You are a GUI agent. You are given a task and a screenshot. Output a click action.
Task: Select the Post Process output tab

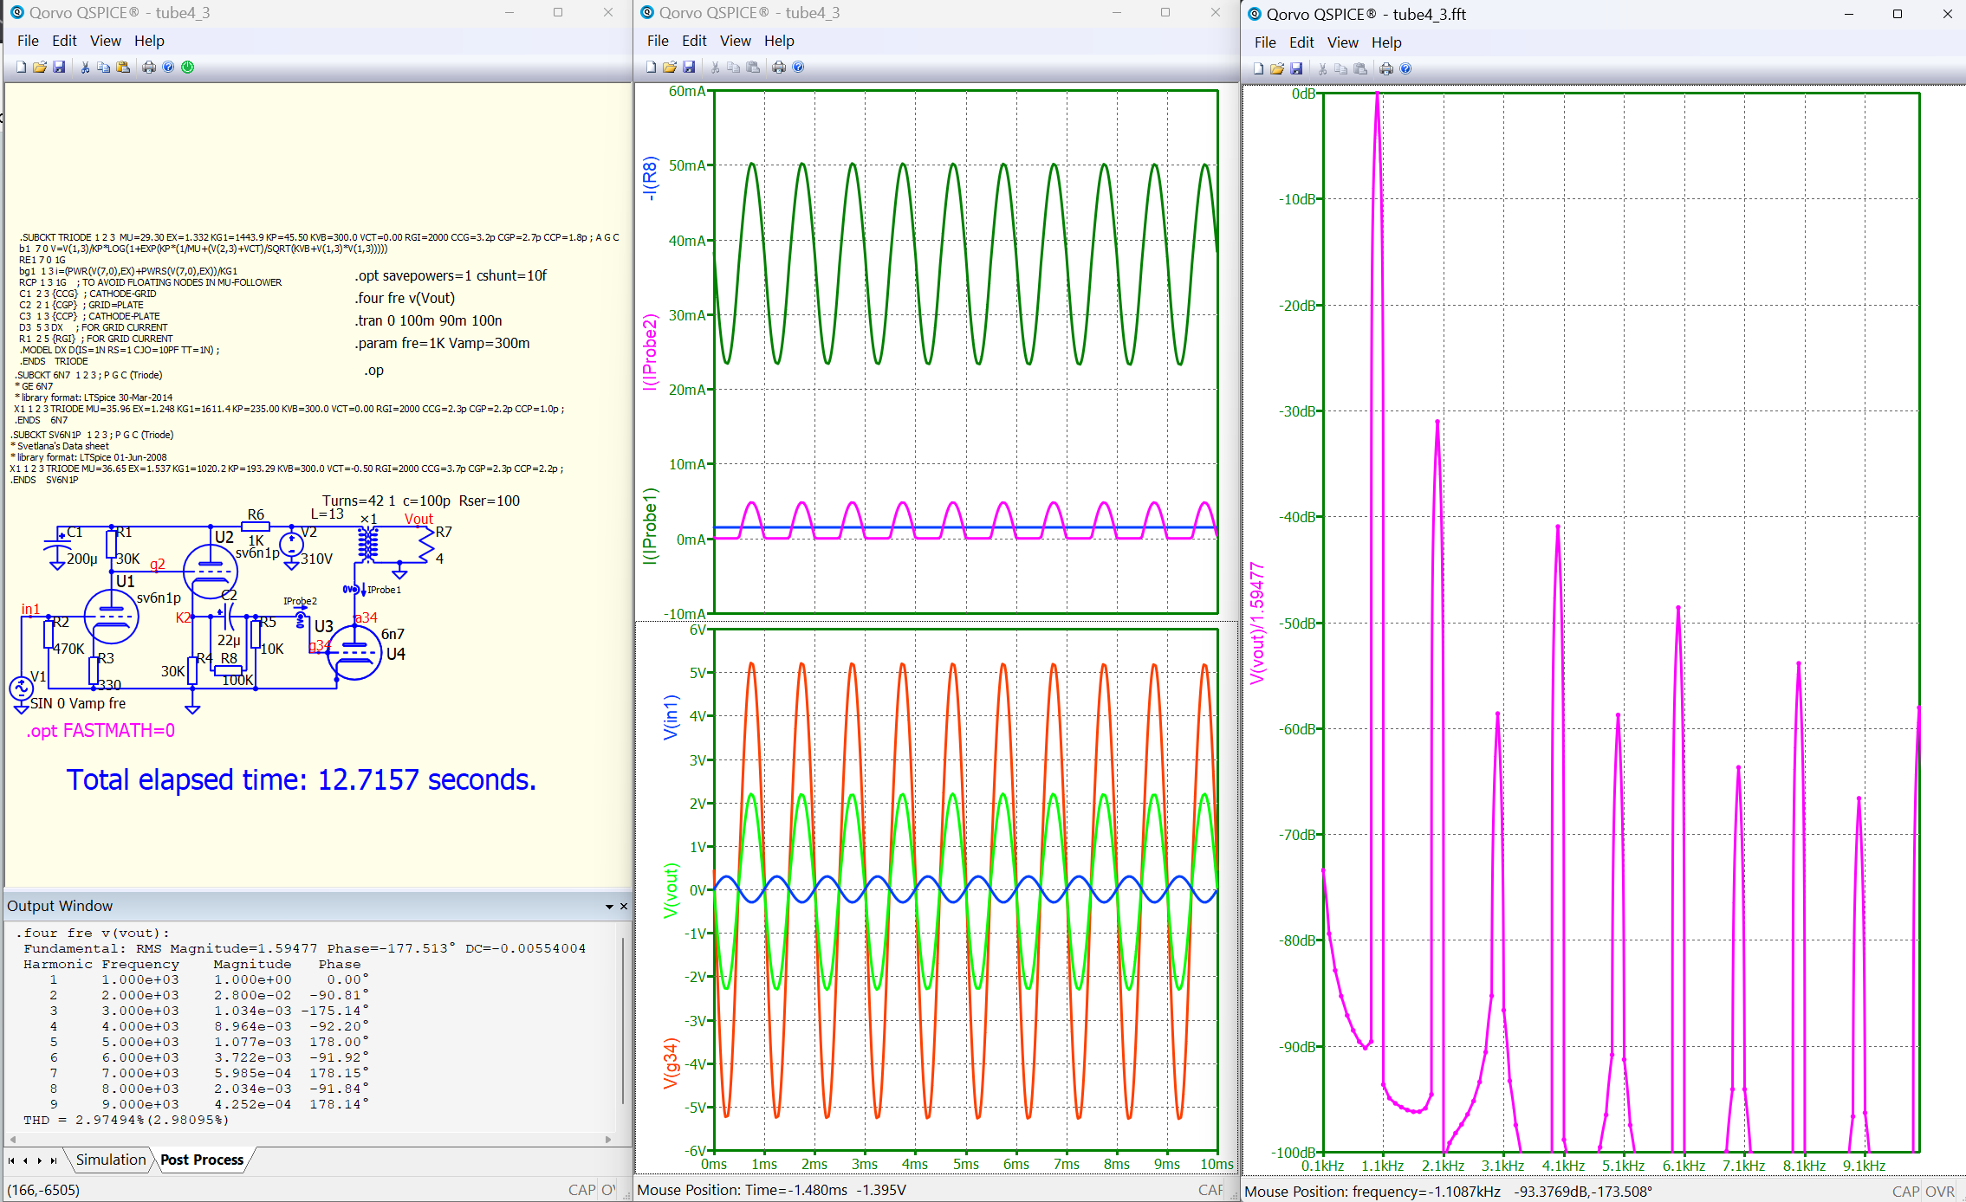tap(202, 1160)
